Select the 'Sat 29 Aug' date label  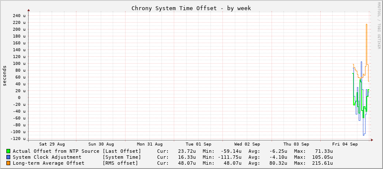coord(52,144)
